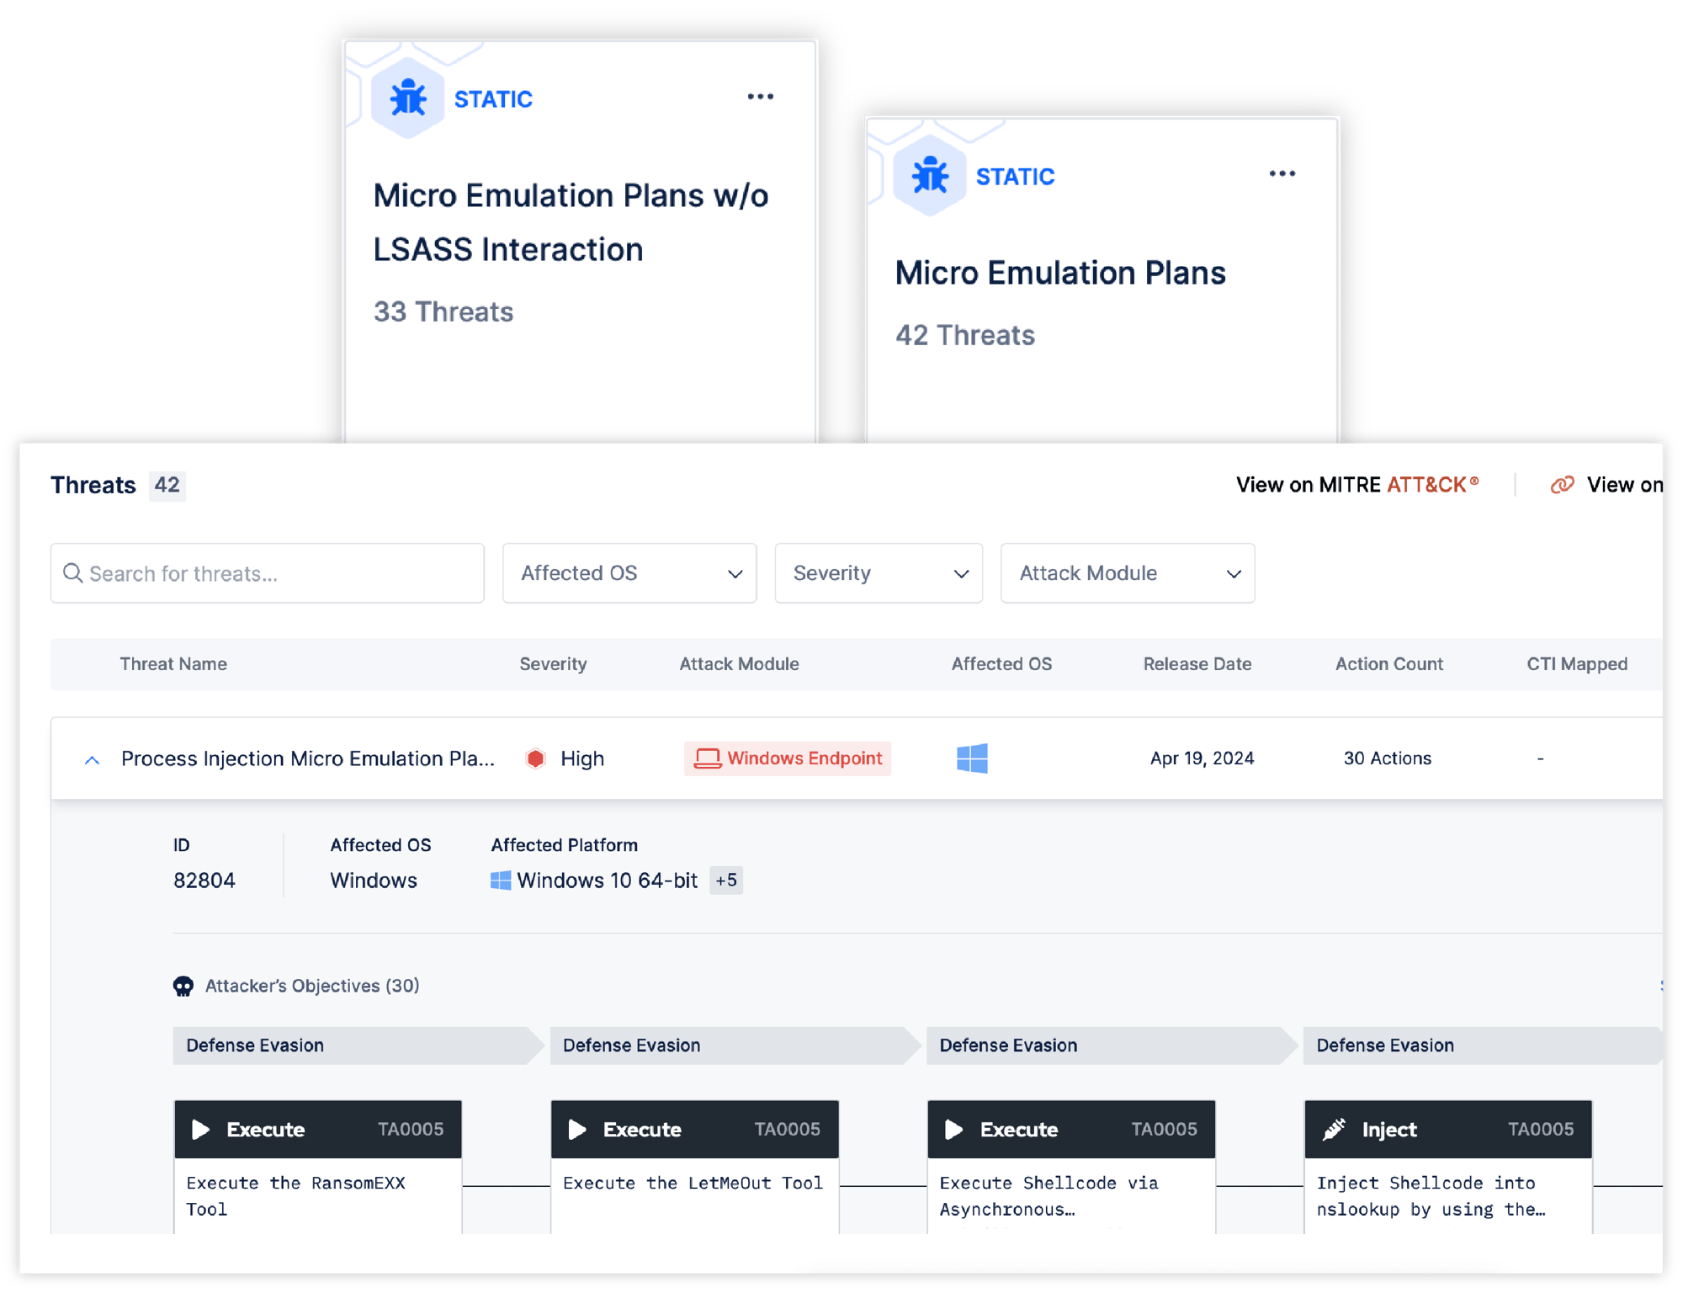Image resolution: width=1683 pixels, height=1293 pixels.
Task: Open Execute the LetMeOut Tool card
Action: (694, 1167)
